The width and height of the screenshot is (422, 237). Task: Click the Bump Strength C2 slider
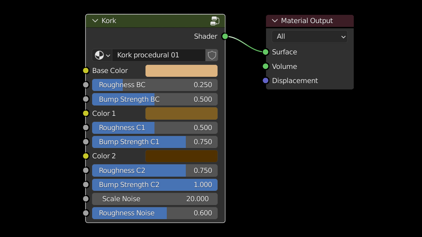(x=154, y=185)
